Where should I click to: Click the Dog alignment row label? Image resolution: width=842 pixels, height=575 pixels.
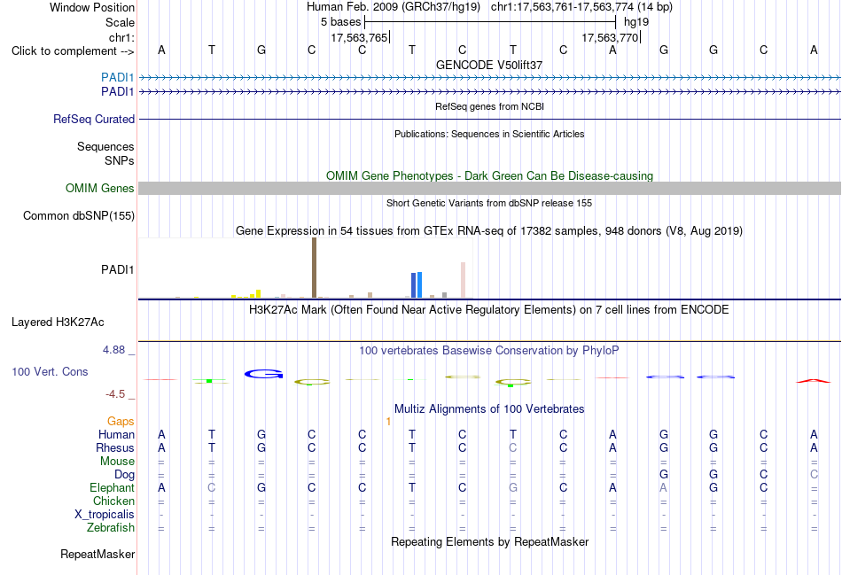[x=125, y=475]
